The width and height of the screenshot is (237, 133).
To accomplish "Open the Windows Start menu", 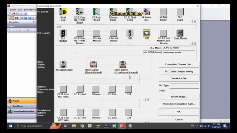I will click(x=11, y=126).
